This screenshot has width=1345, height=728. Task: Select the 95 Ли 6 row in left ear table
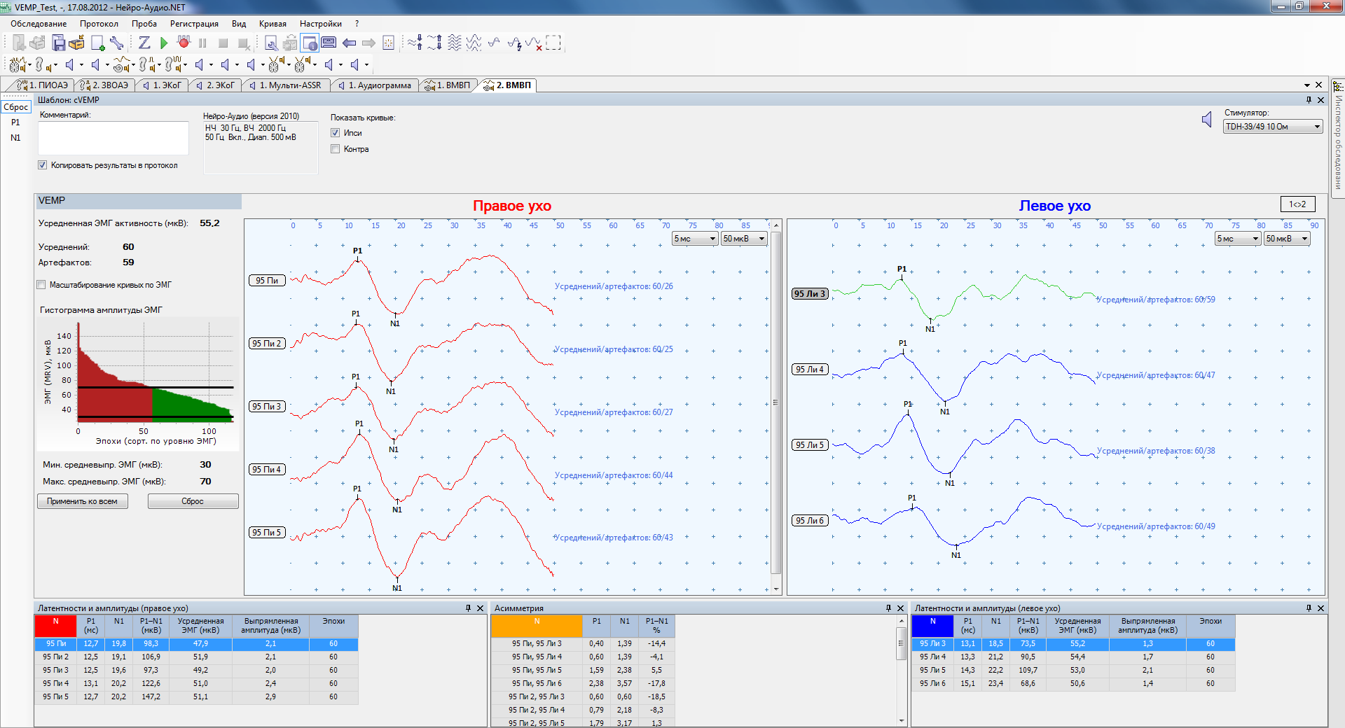point(1073,683)
